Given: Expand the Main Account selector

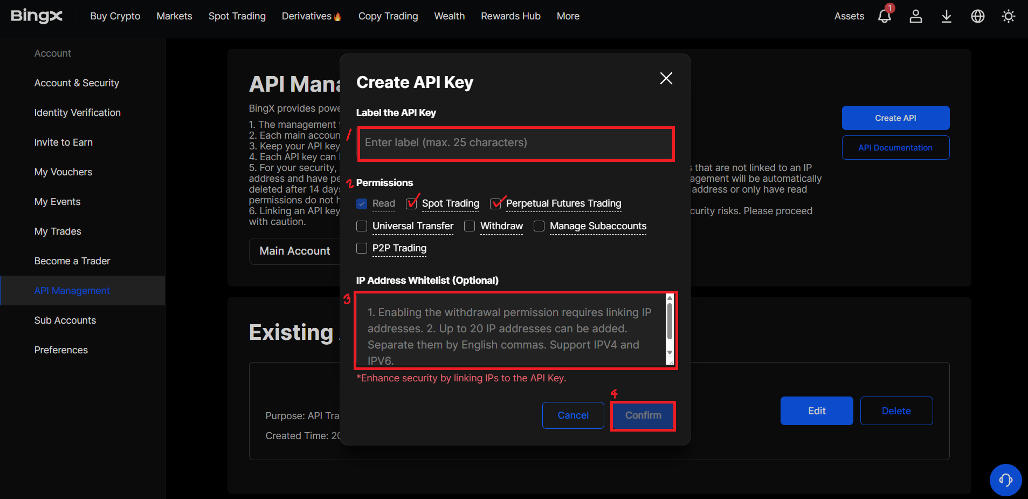Looking at the screenshot, I should [294, 251].
